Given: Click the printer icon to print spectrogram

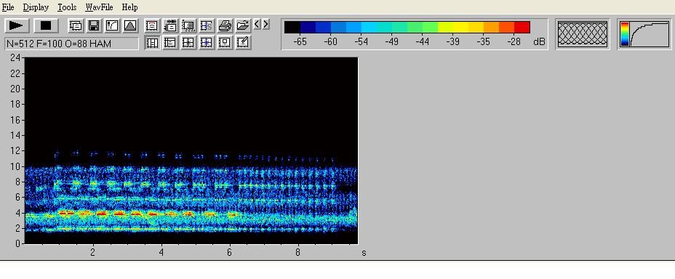Looking at the screenshot, I should point(225,26).
